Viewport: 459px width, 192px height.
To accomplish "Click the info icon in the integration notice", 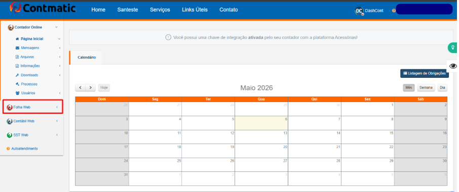I will coord(168,37).
